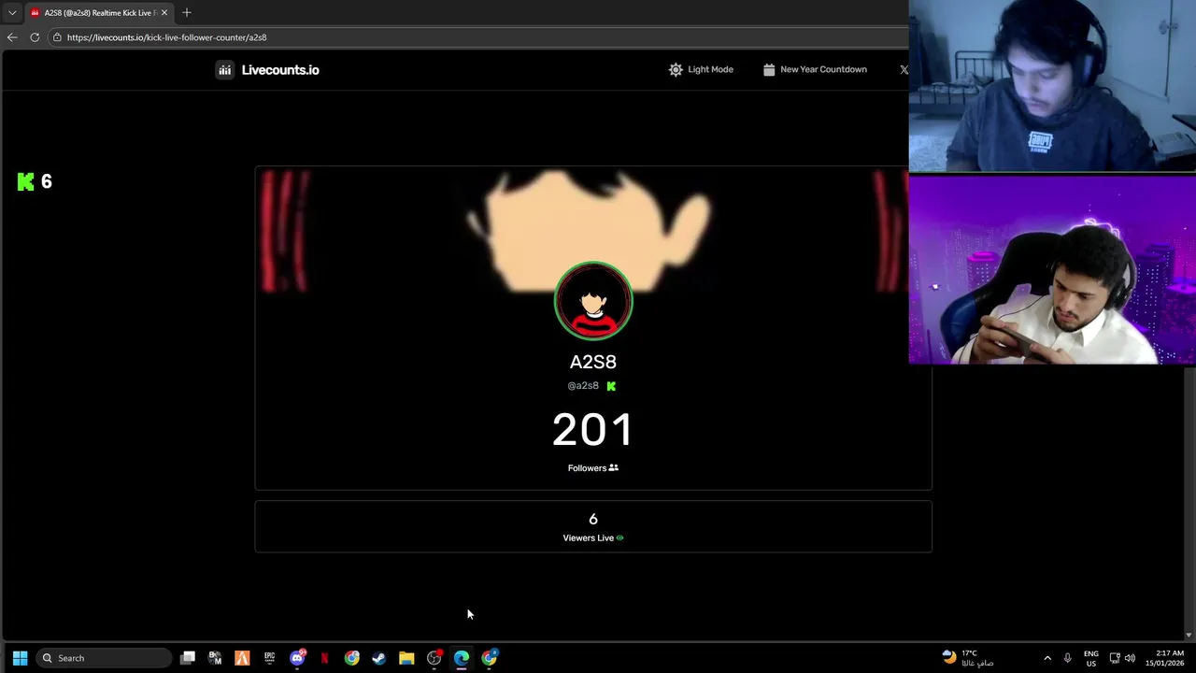
Task: Open Task View from the taskbar
Action: click(x=188, y=658)
